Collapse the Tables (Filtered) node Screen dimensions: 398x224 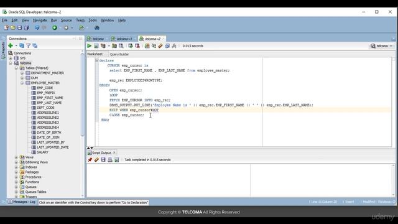(16, 68)
